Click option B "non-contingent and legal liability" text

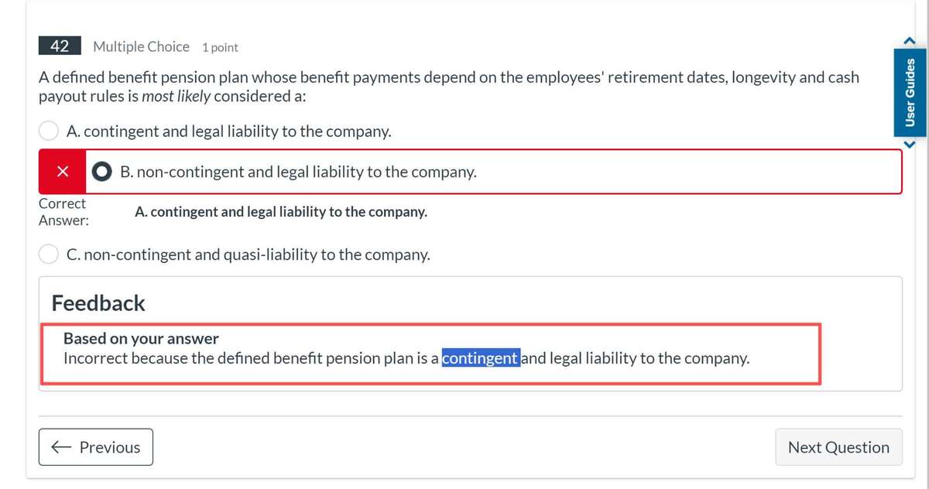tap(298, 172)
